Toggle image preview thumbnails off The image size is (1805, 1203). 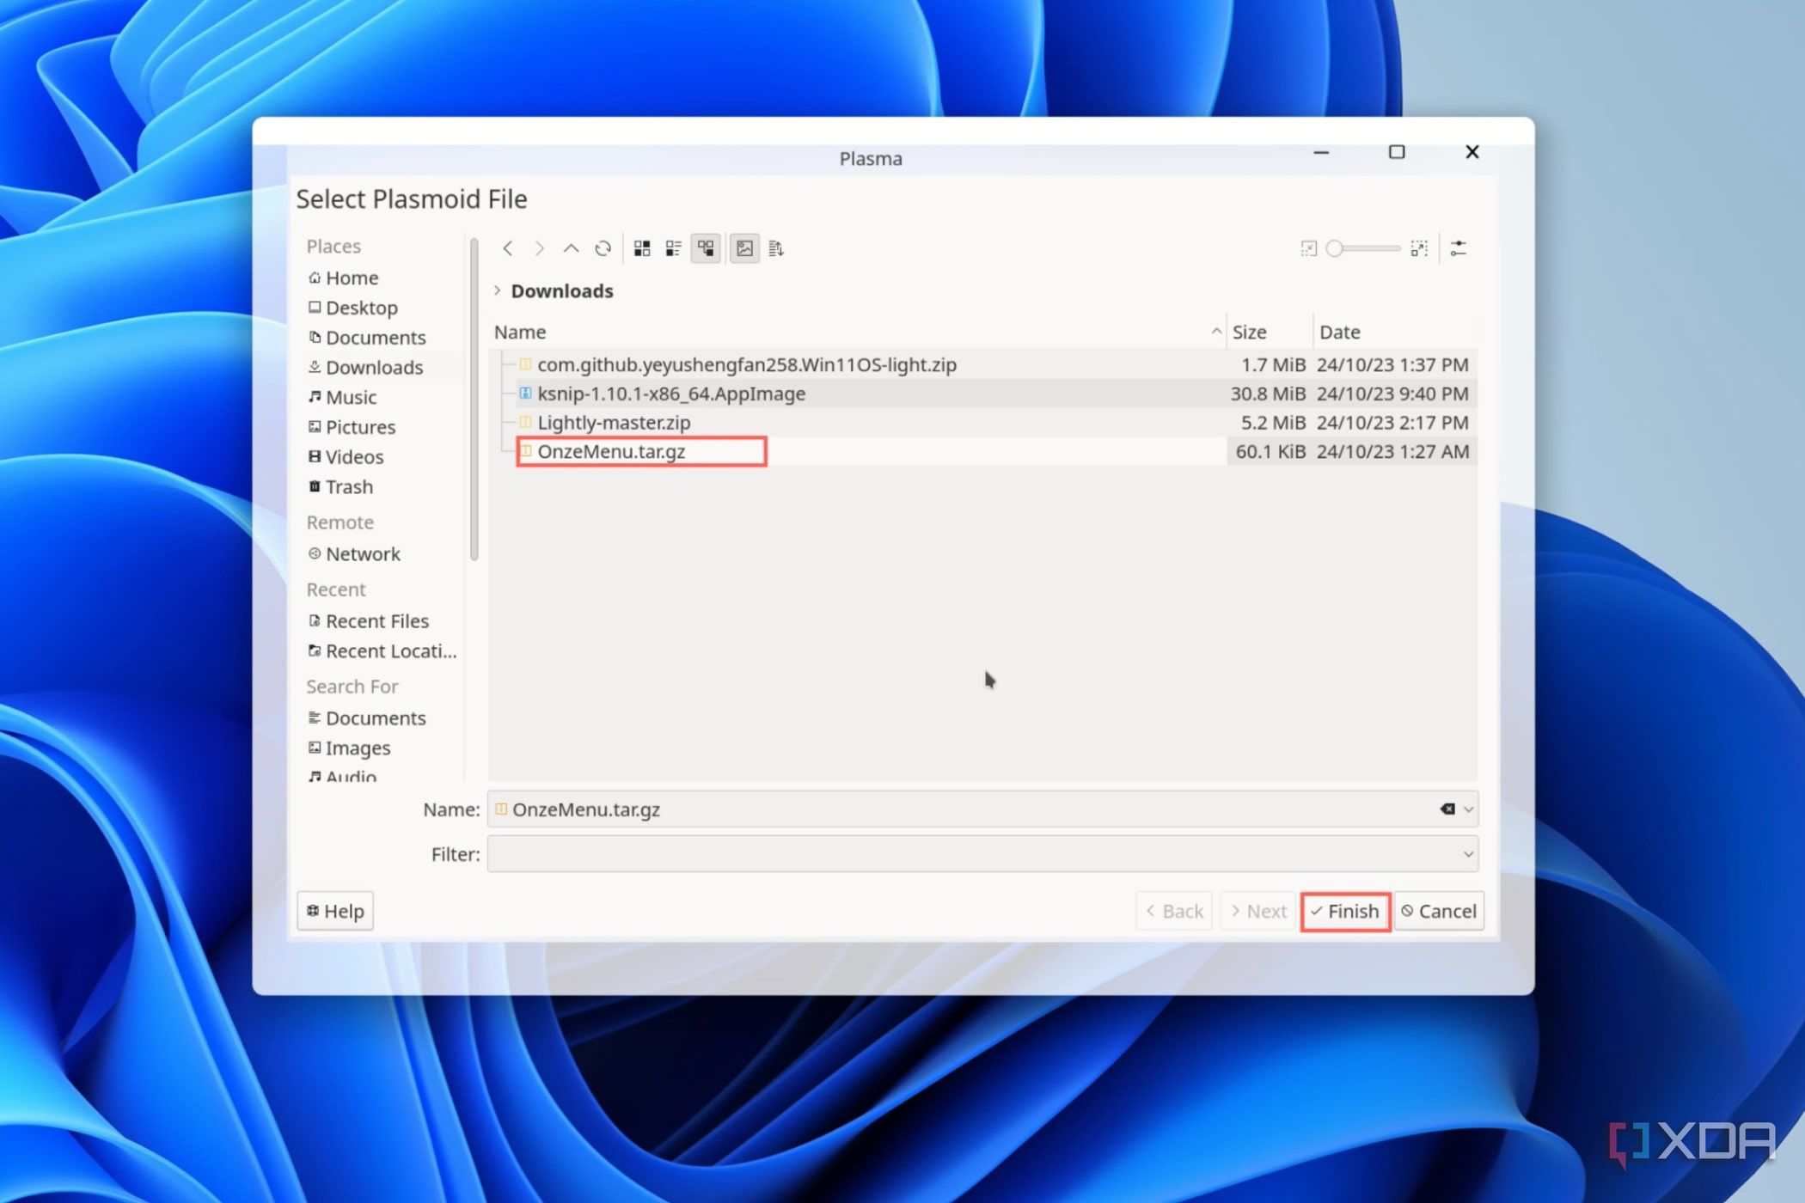743,248
